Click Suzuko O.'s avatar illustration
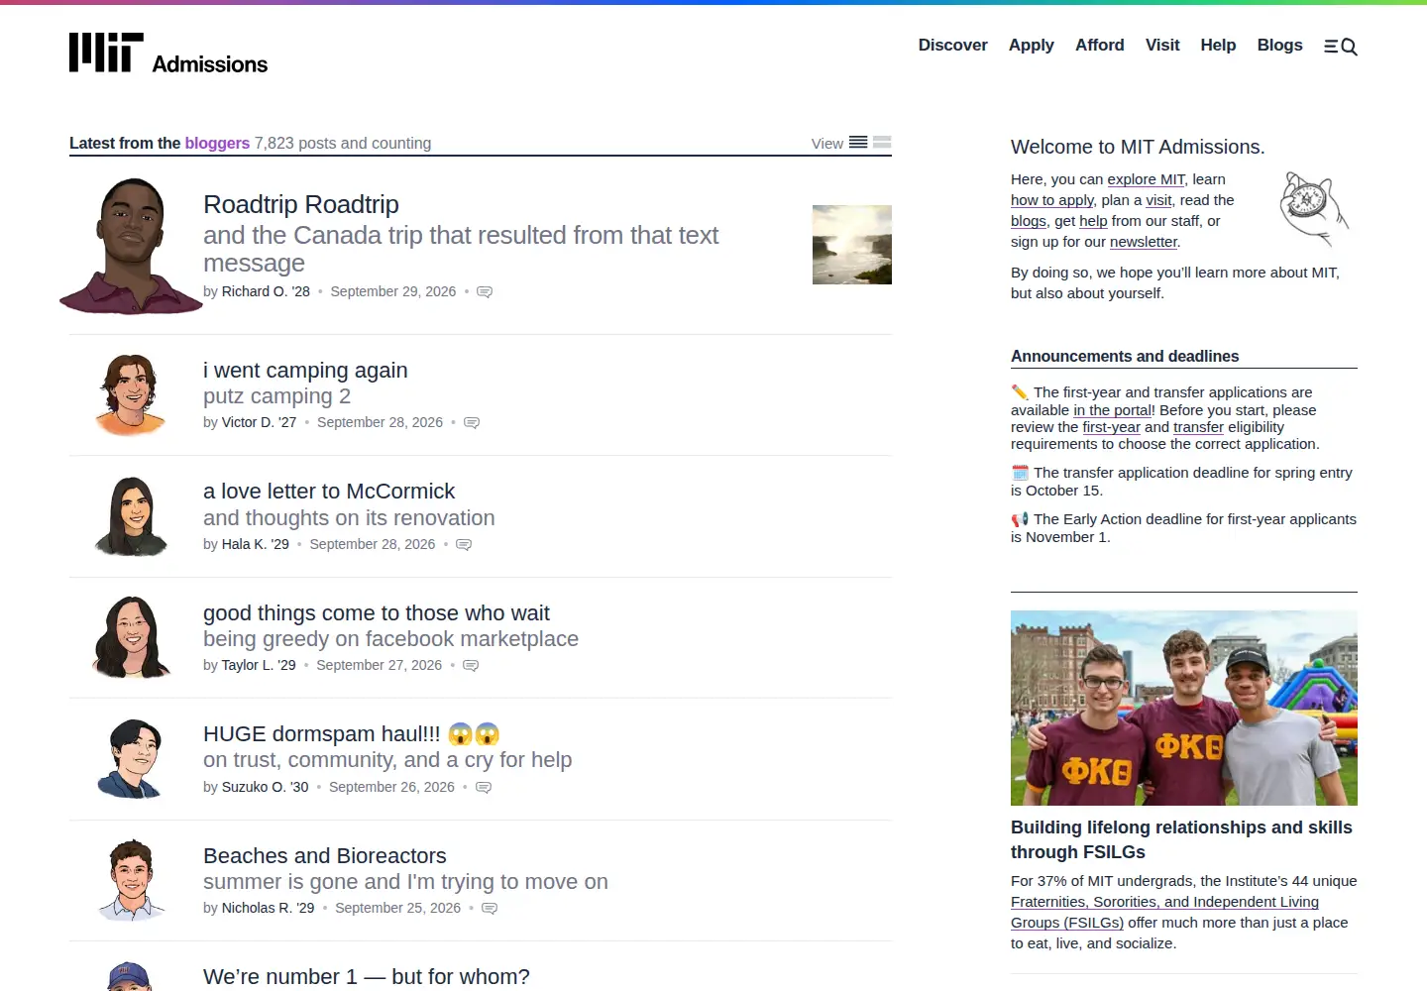Viewport: 1427px width, 991px height. (131, 759)
